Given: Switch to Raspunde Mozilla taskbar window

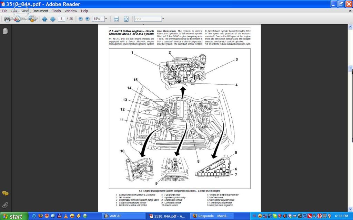Looking at the screenshot, I should 212,216.
